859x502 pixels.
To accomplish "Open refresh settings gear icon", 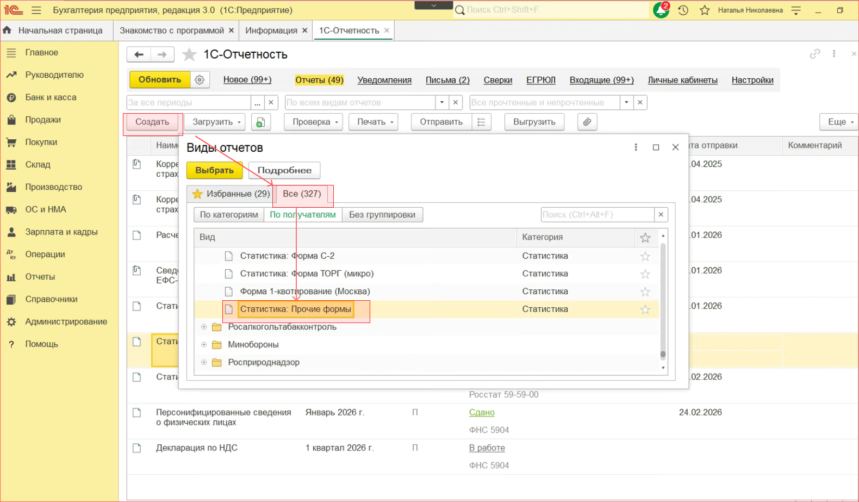I will pos(200,80).
